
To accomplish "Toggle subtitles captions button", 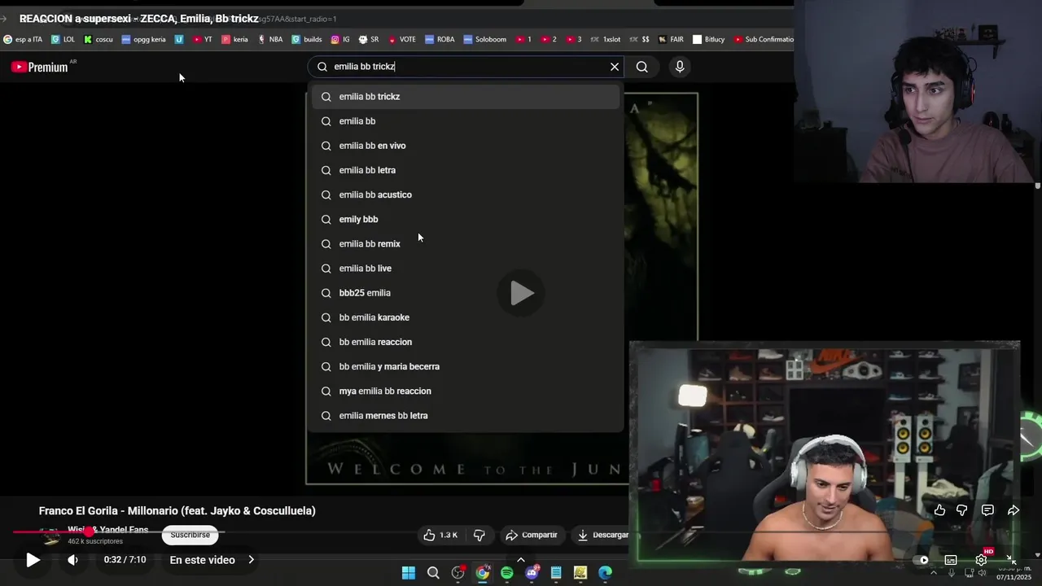I will tap(950, 560).
